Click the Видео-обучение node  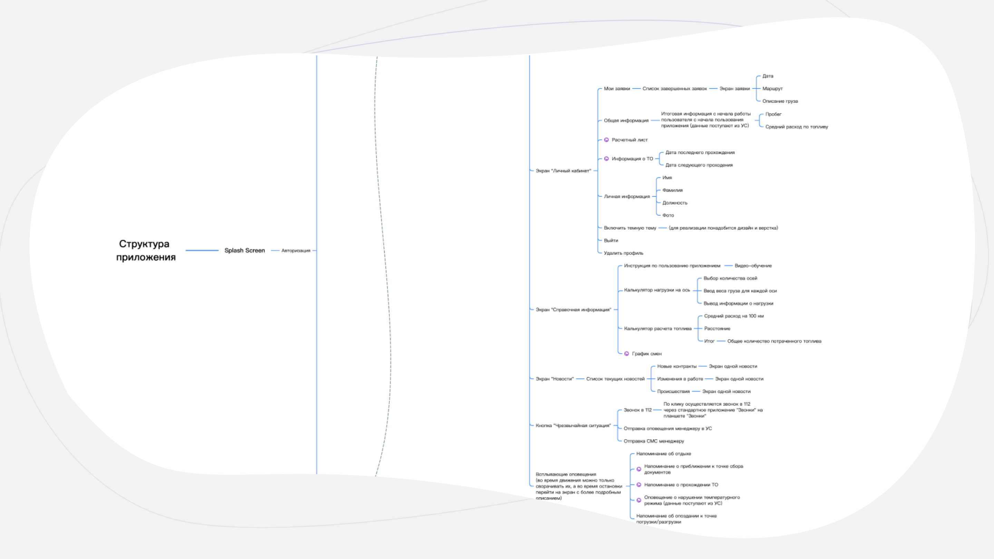coord(753,266)
